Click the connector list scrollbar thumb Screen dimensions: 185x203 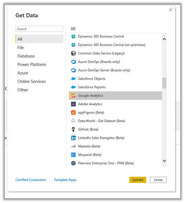click(x=164, y=83)
